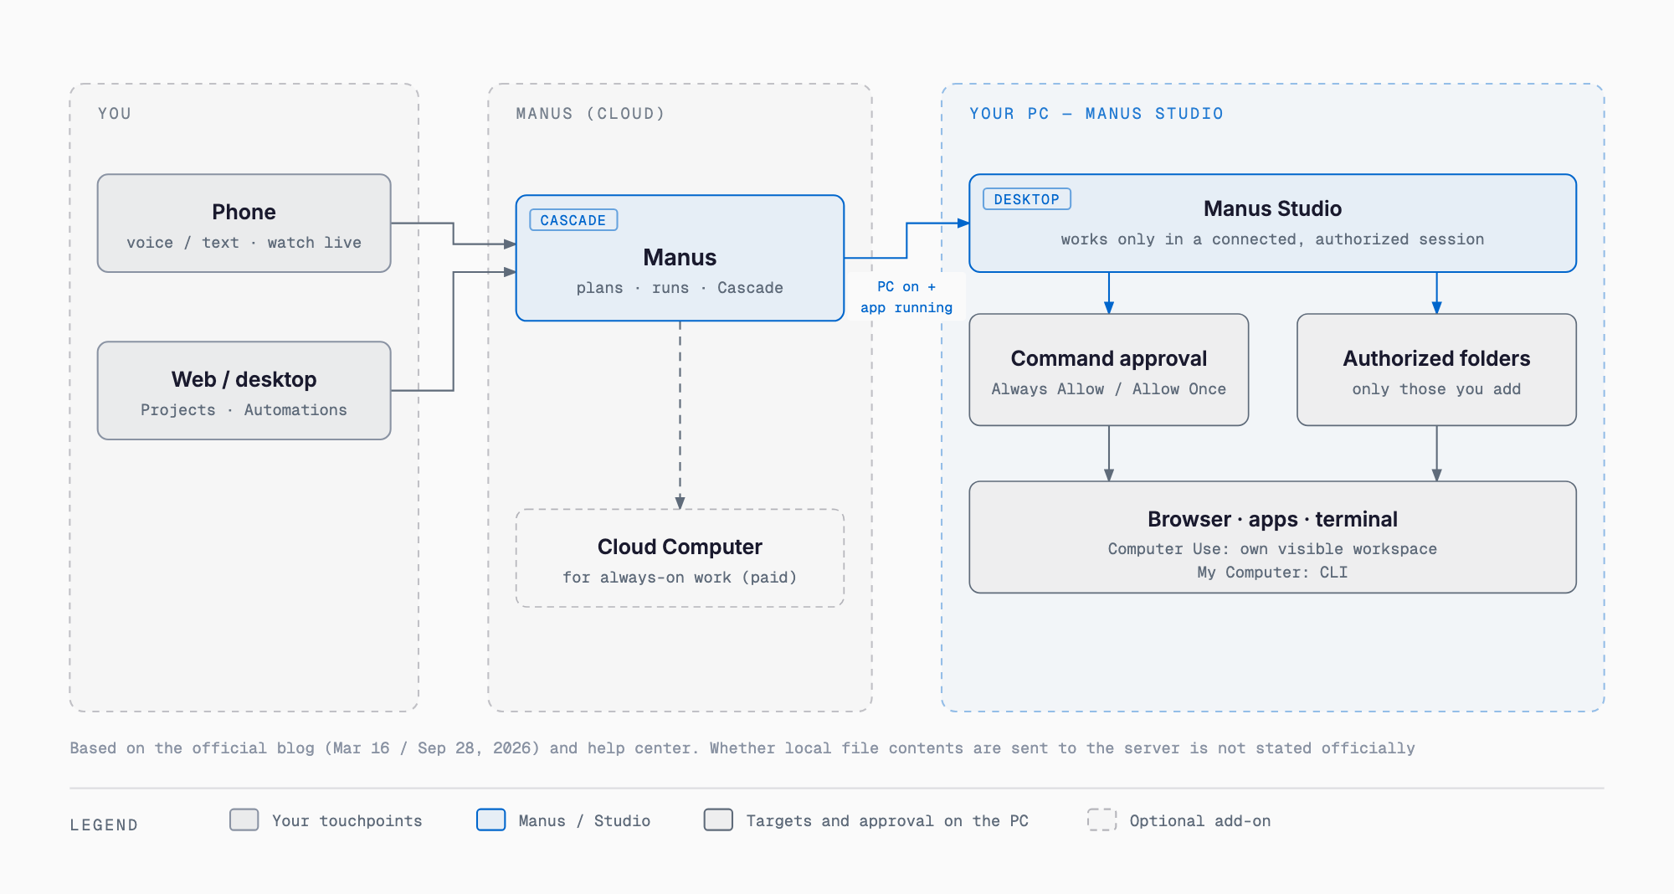
Task: Click the Cloud Computer optional box
Action: point(680,557)
